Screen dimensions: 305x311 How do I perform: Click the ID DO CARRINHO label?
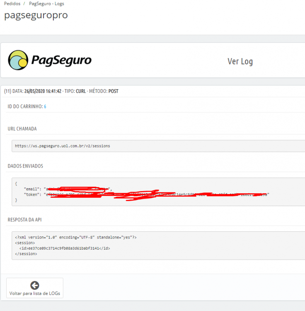point(25,107)
